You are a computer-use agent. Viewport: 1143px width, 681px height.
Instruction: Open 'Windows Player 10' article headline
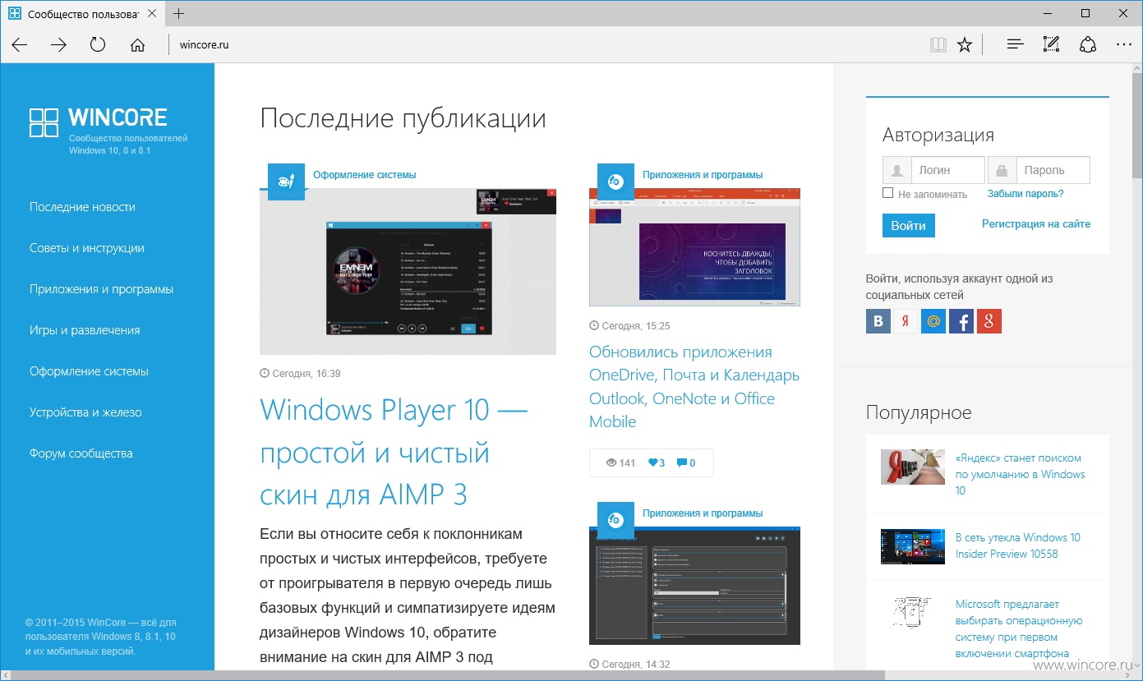pos(394,452)
